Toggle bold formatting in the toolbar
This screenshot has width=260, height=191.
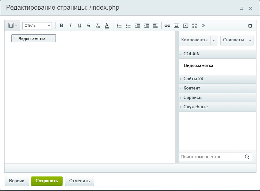click(x=61, y=26)
